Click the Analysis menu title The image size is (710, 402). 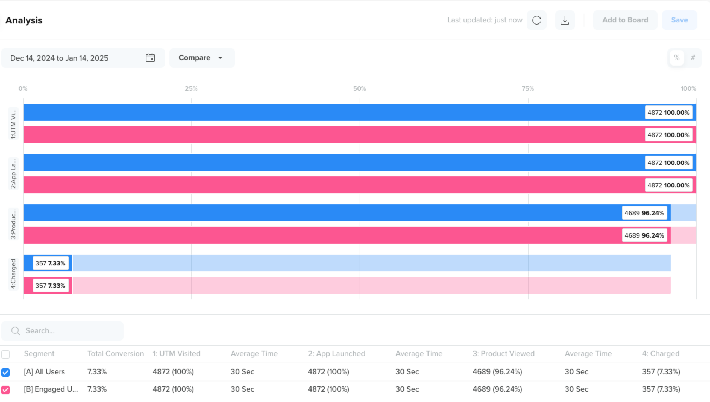click(x=24, y=20)
